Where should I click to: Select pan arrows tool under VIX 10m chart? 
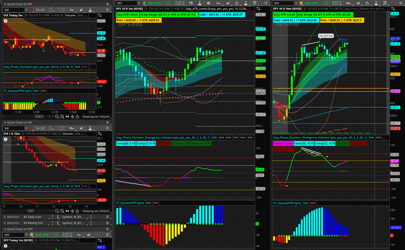tap(67, 211)
